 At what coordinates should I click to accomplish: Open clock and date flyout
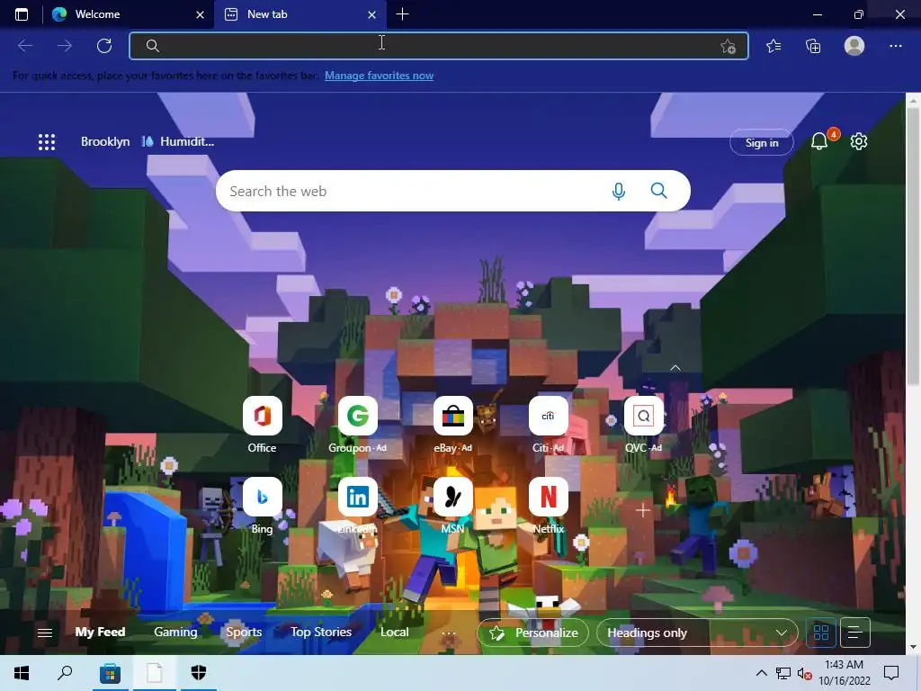click(x=844, y=673)
